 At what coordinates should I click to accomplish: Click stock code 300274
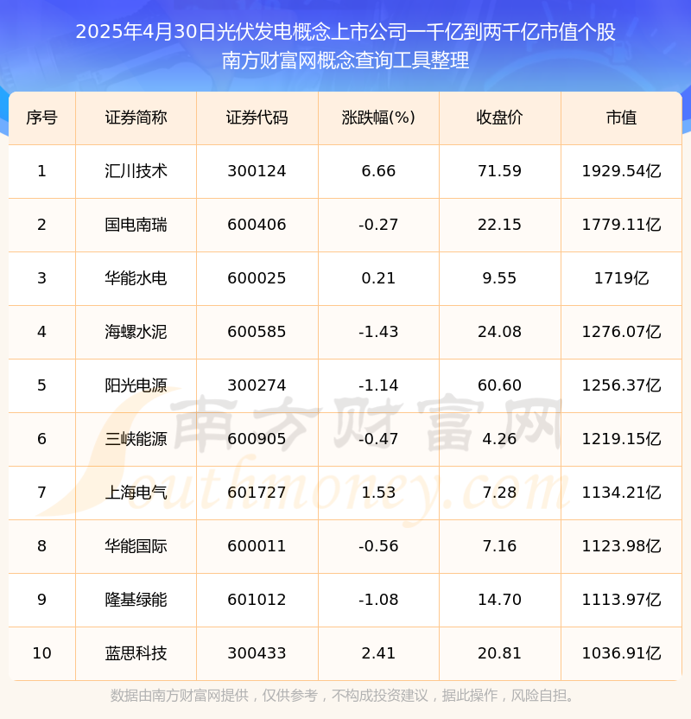tap(257, 385)
